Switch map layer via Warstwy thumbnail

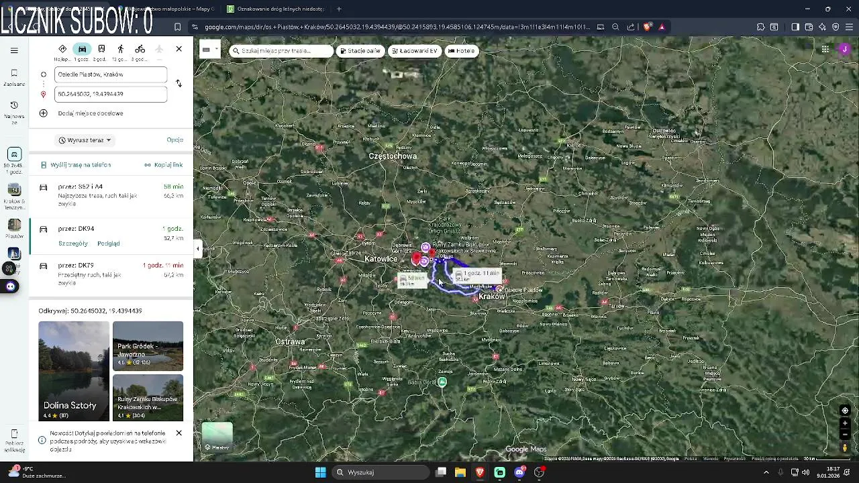[217, 437]
